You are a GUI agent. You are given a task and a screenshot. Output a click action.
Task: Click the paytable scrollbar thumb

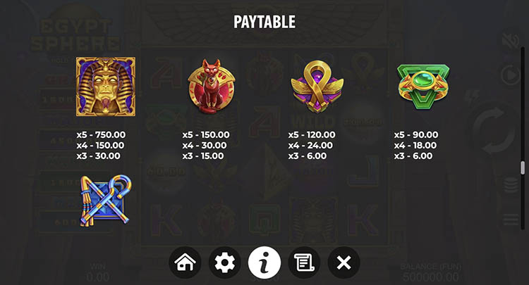point(523,167)
